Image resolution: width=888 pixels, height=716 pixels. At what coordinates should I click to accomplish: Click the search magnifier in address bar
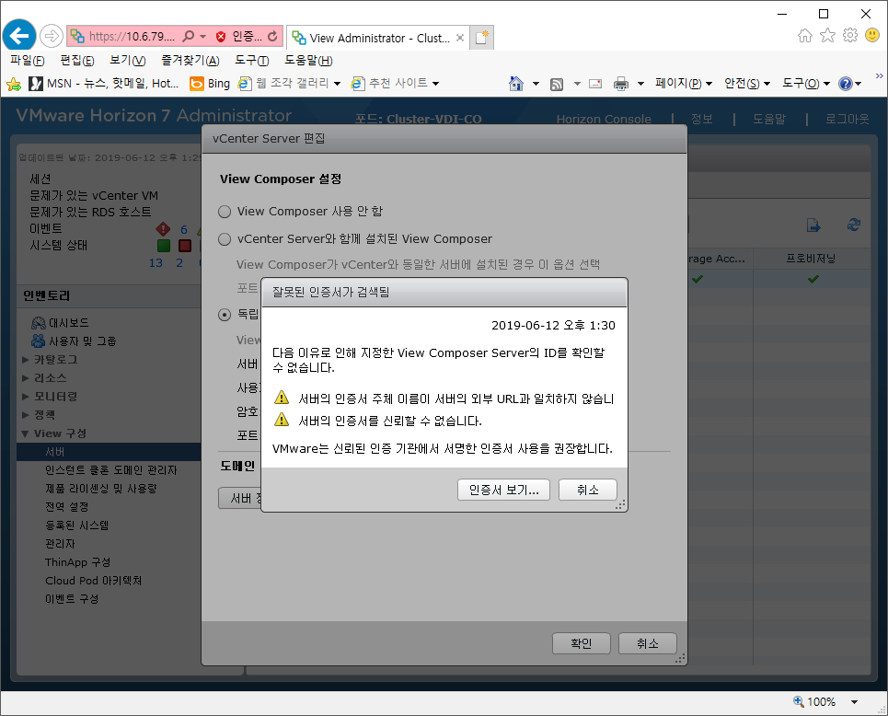click(188, 36)
